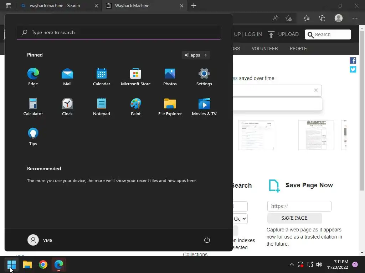Open Edge tab actions menu

(9, 6)
